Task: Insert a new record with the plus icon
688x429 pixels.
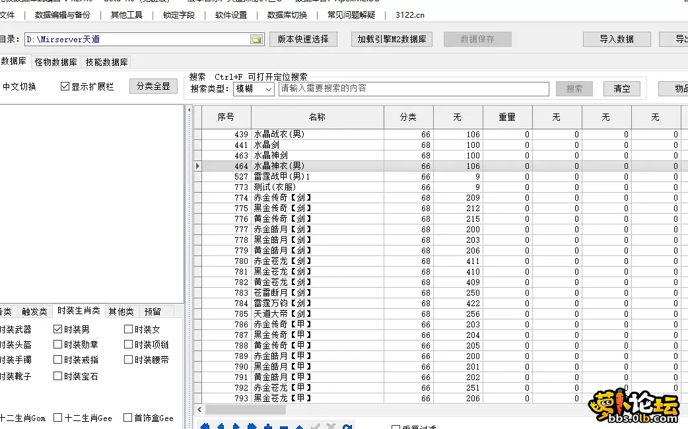Action: (267, 426)
